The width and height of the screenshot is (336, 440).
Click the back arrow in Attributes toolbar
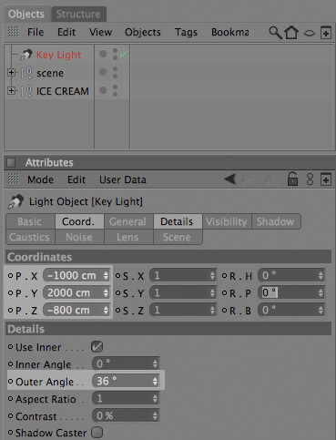tap(230, 179)
